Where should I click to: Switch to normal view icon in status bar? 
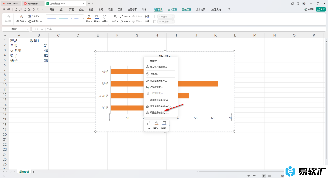click(x=264, y=176)
